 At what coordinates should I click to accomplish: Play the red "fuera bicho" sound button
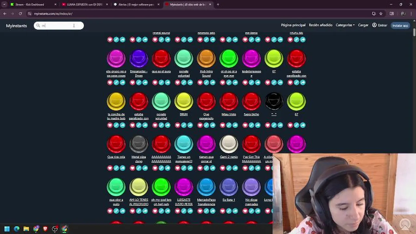coord(251,101)
